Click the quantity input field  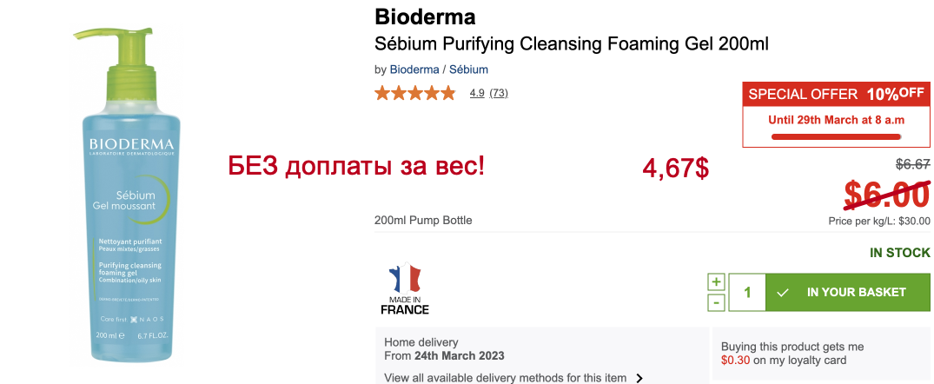pyautogui.click(x=746, y=293)
